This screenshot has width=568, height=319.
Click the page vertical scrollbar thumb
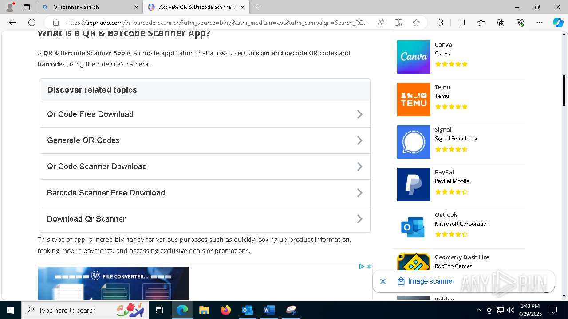(x=564, y=90)
